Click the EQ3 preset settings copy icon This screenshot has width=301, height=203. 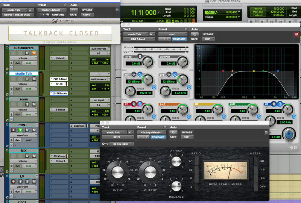tap(169, 39)
